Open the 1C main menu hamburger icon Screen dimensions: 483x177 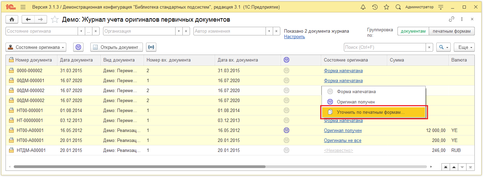pyautogui.click(x=23, y=7)
